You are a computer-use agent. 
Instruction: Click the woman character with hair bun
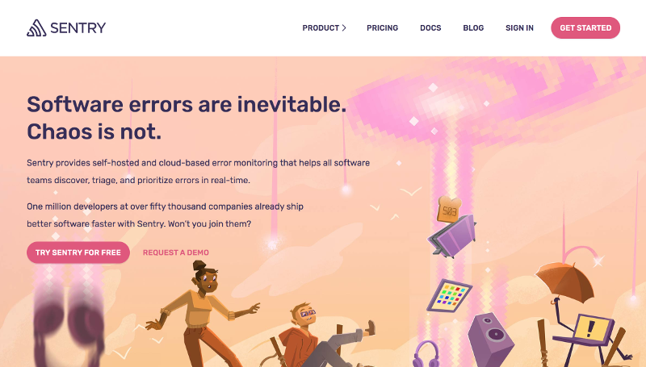(203, 315)
